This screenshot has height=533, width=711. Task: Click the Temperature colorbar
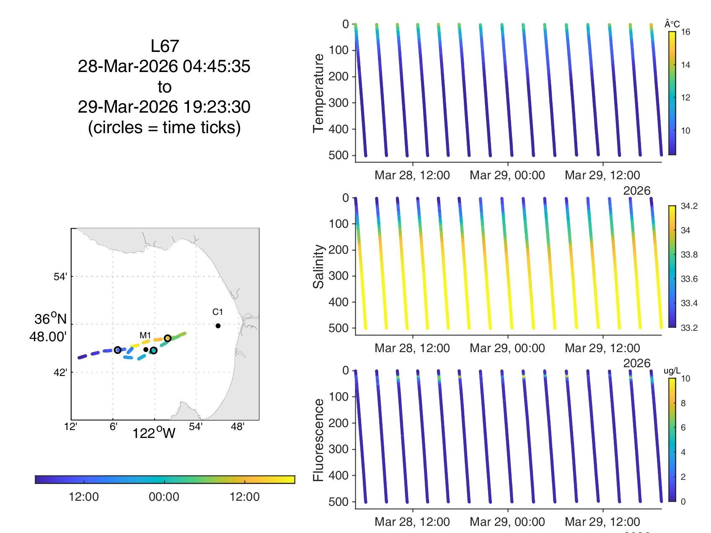point(672,93)
